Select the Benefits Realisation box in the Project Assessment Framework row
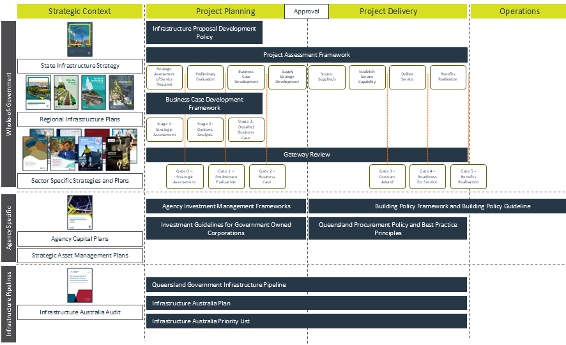The height and width of the screenshot is (345, 566). (448, 77)
